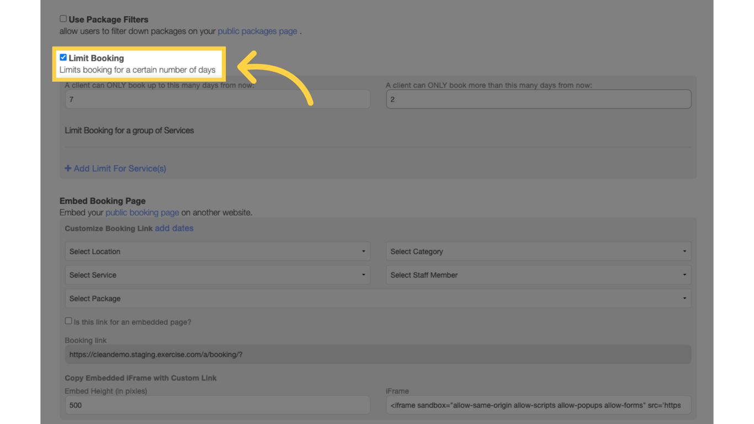This screenshot has width=754, height=424.
Task: Select the iFrame embed code field
Action: coord(538,405)
